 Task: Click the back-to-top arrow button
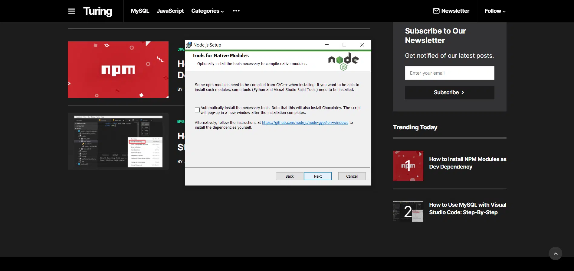tap(556, 253)
